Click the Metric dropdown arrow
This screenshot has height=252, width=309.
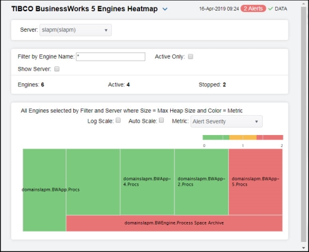[x=256, y=121]
